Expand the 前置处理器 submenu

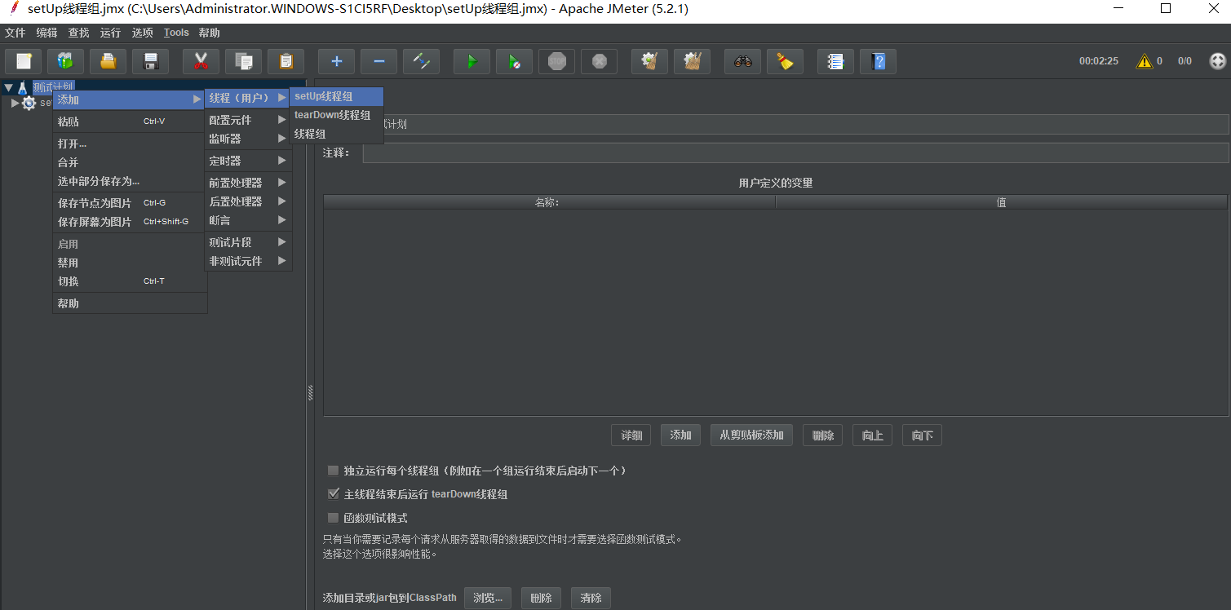(x=247, y=183)
